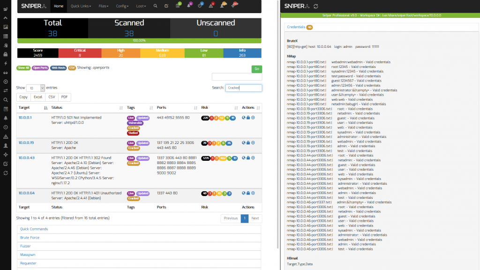Viewport: 480px width, 270px height.
Task: Open the host link 10.0.0.64
Action: [26, 193]
